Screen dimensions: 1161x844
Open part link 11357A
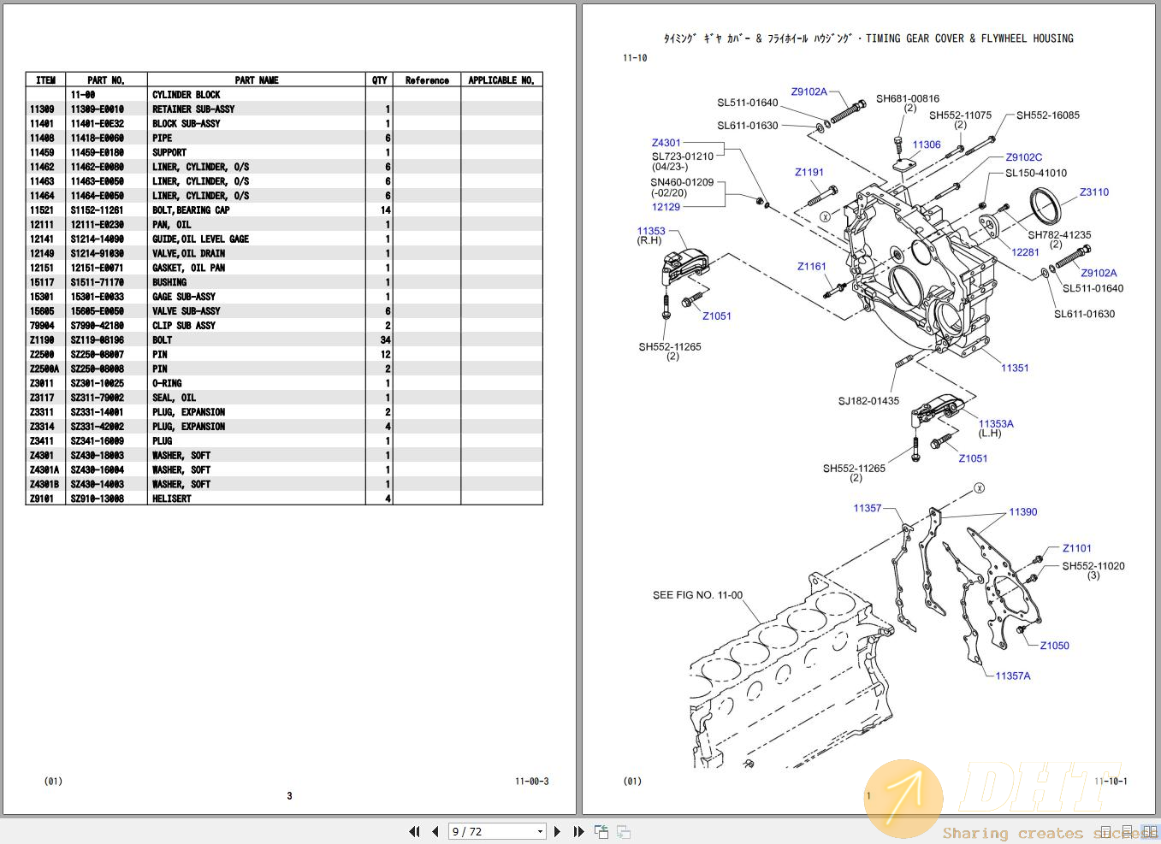pos(1013,676)
